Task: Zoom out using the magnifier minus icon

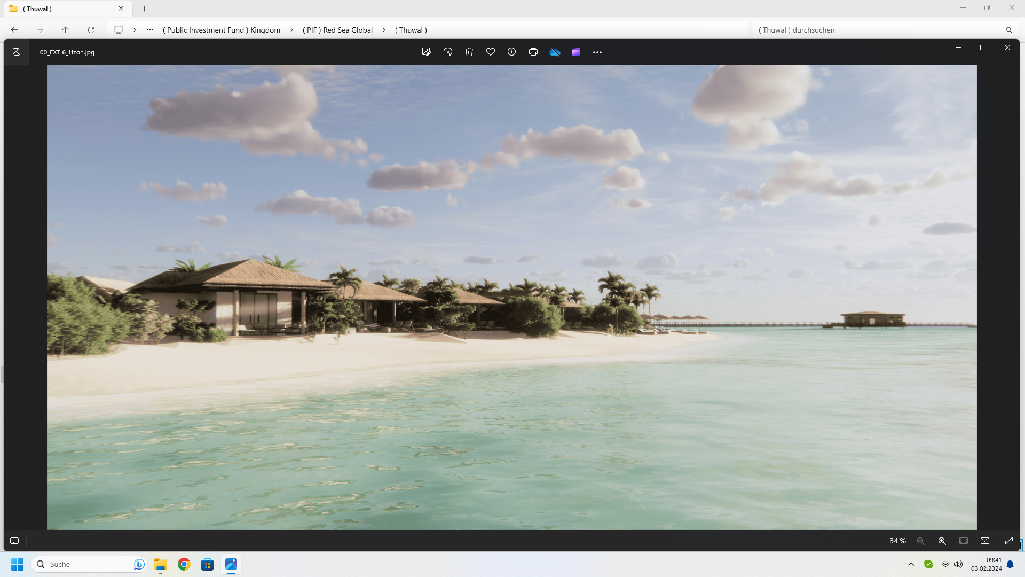Action: tap(920, 541)
